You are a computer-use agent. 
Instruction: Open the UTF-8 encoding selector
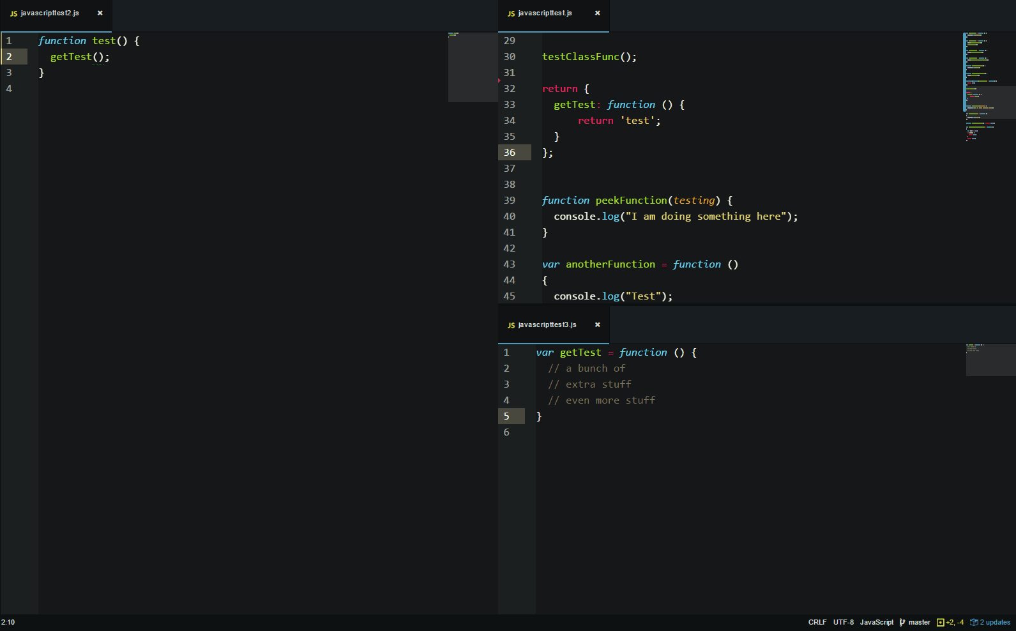pyautogui.click(x=843, y=622)
